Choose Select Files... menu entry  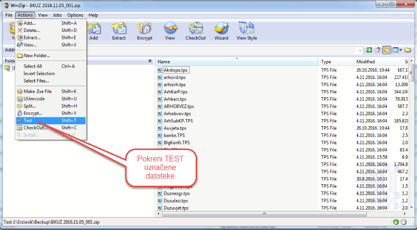click(50, 80)
